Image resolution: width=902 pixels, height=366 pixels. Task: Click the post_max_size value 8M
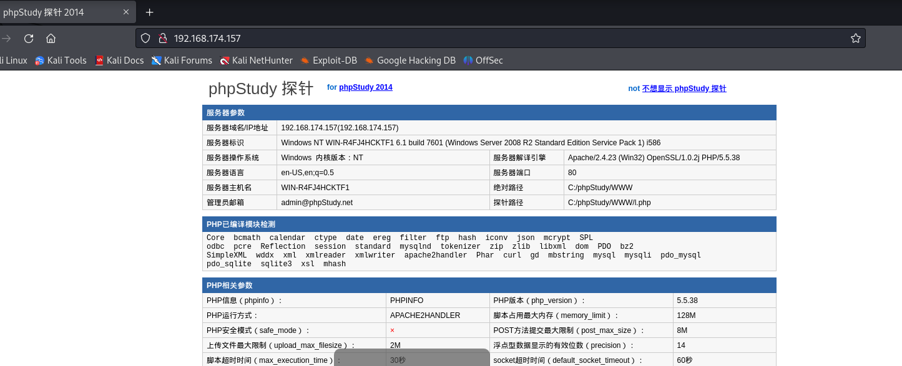(x=682, y=330)
